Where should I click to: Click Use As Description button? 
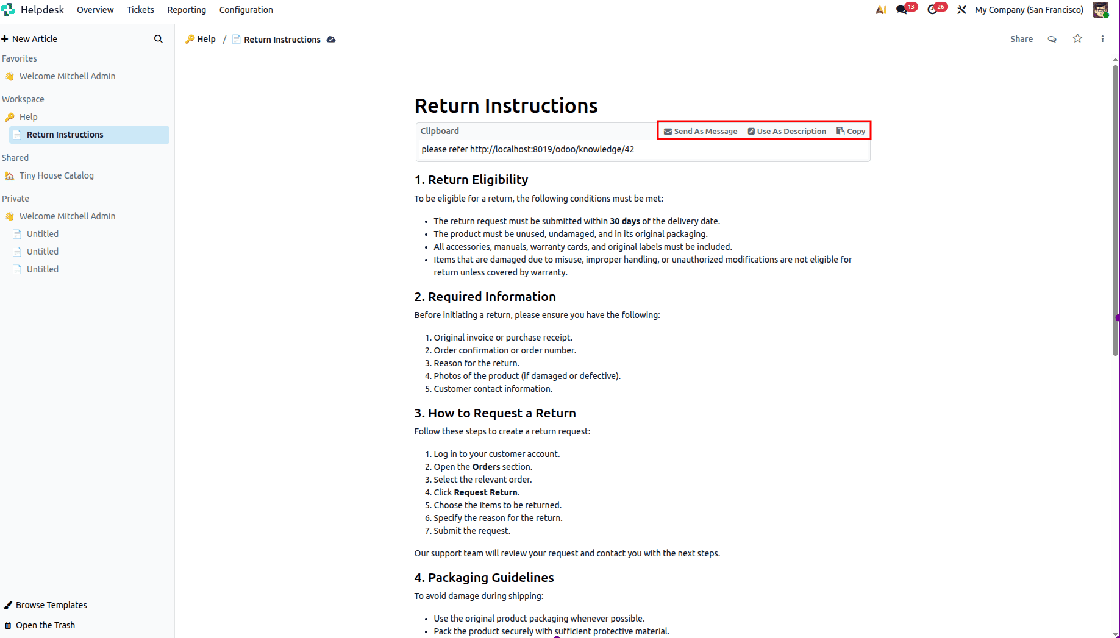click(x=787, y=131)
